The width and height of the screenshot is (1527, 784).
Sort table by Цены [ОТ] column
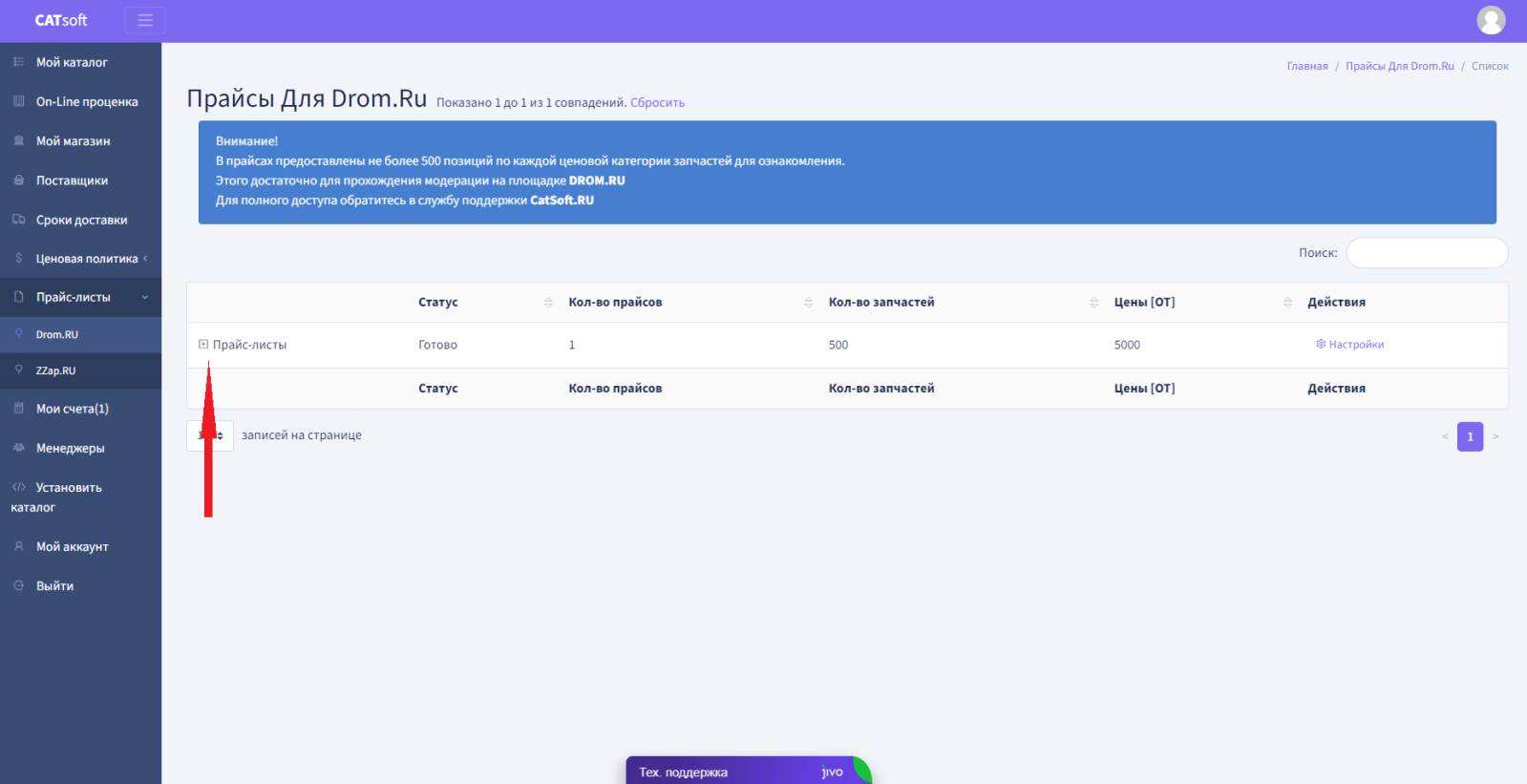pyautogui.click(x=1287, y=302)
